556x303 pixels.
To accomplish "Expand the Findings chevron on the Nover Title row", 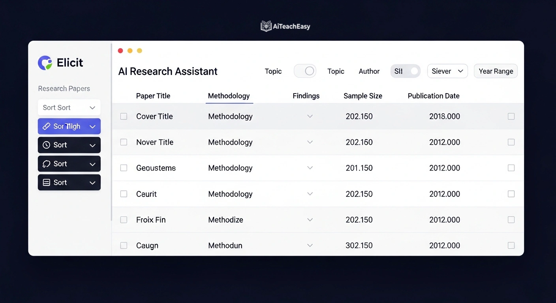I will 310,142.
